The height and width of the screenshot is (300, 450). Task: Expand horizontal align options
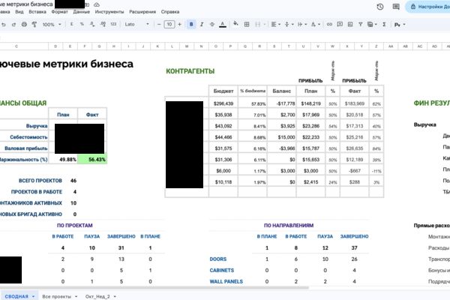[275, 25]
